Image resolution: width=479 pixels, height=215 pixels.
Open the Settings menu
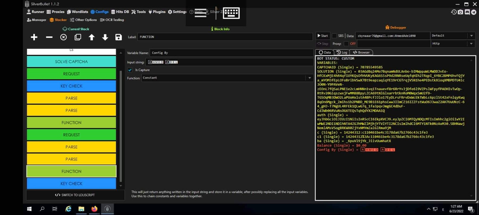click(x=177, y=12)
